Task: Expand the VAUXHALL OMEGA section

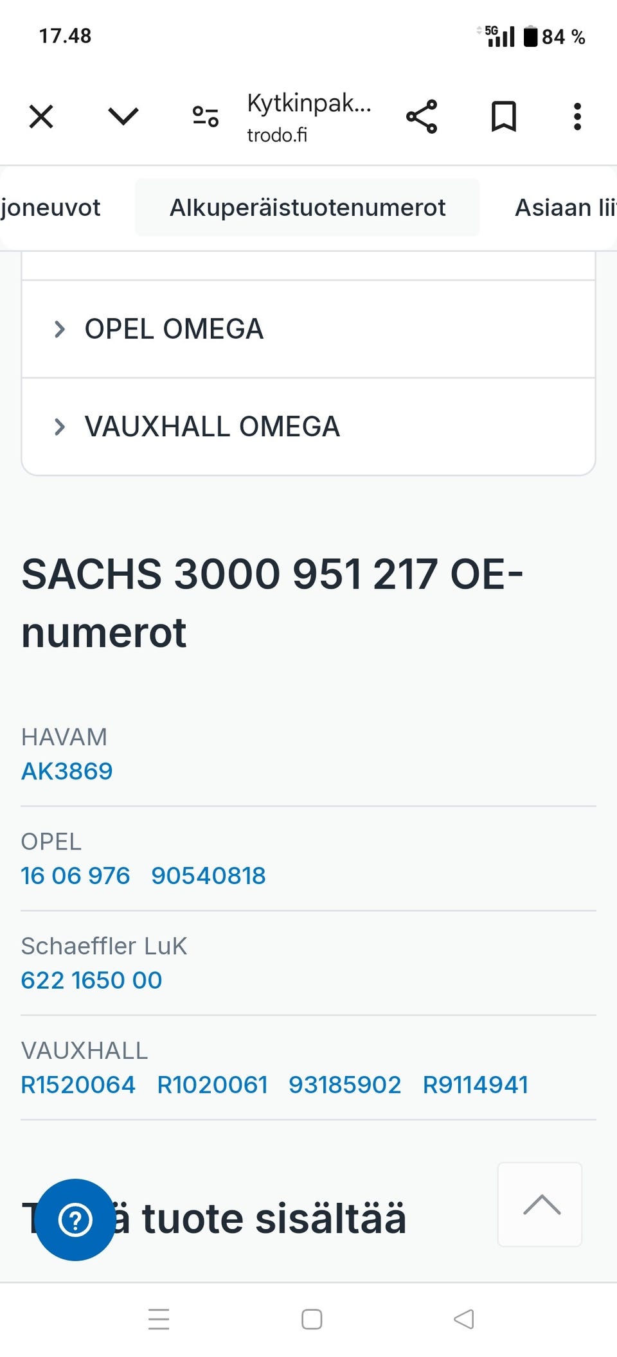Action: [x=212, y=427]
